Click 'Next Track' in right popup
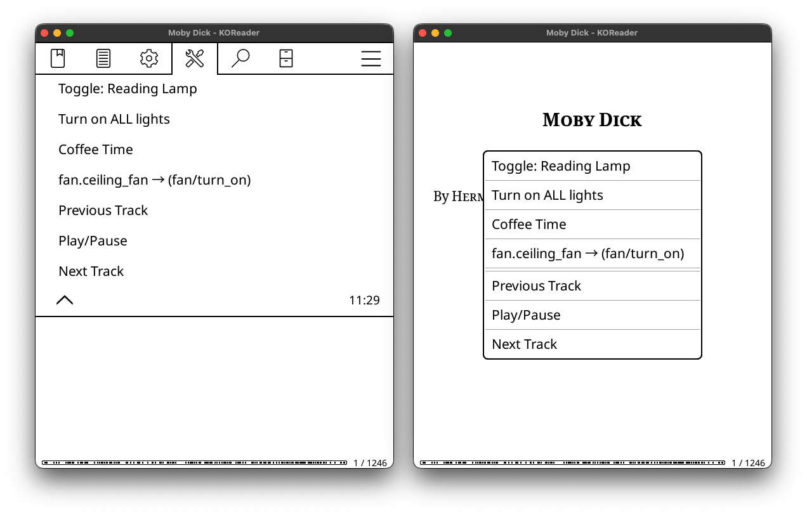 click(x=593, y=344)
